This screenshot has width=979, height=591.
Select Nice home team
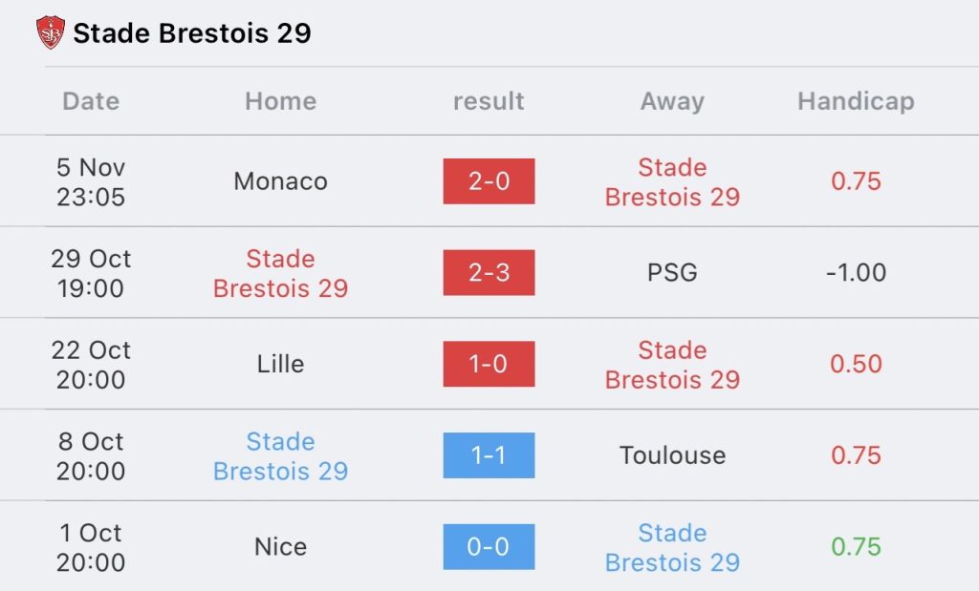(280, 547)
